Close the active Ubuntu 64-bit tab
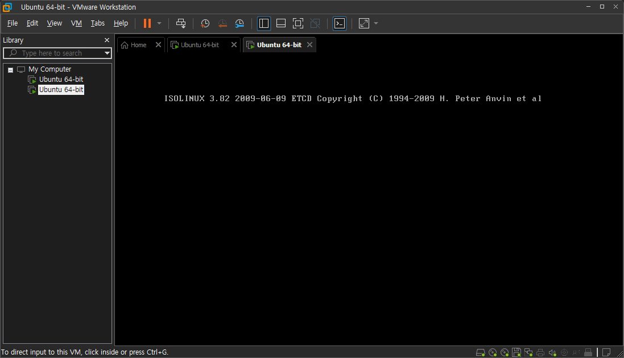 click(x=309, y=44)
